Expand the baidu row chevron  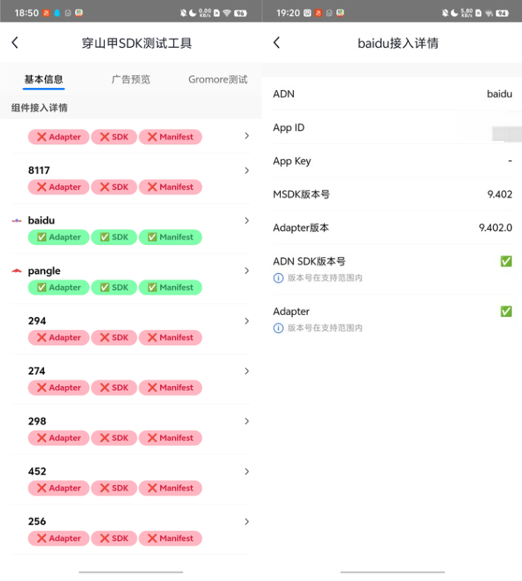(x=247, y=221)
